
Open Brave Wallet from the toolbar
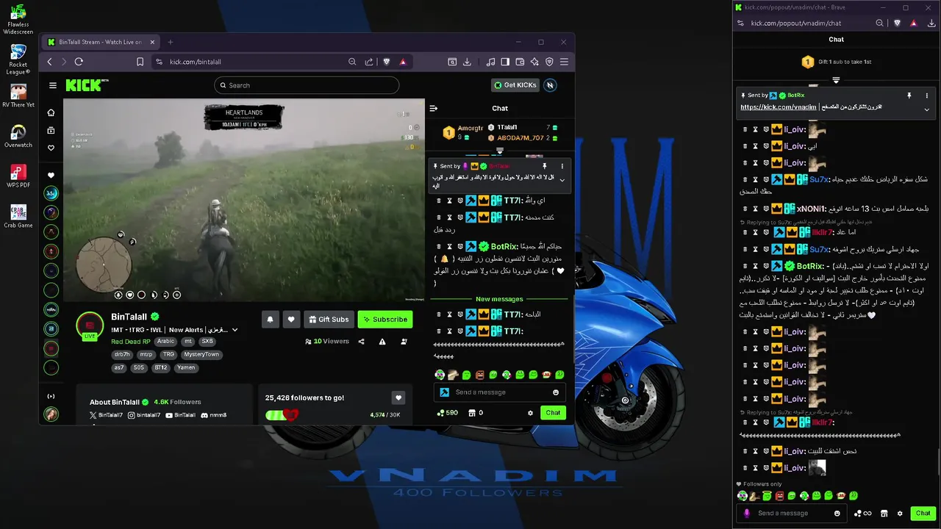tap(520, 62)
